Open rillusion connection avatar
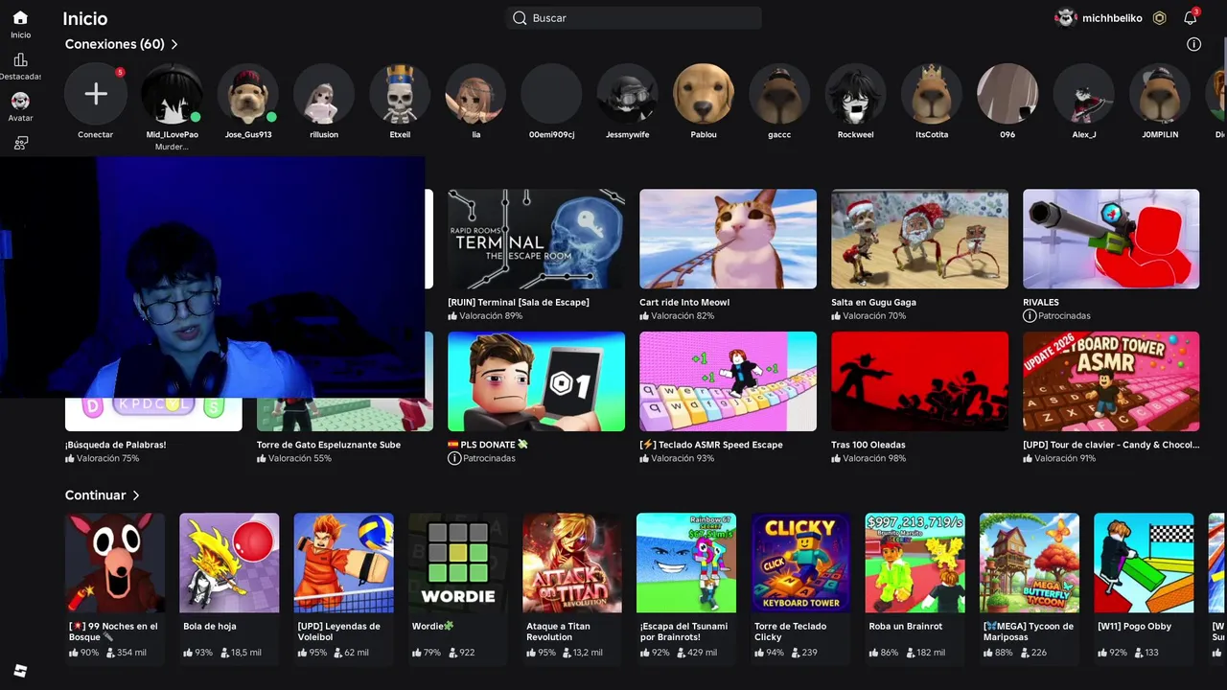This screenshot has height=690, width=1227. point(324,94)
